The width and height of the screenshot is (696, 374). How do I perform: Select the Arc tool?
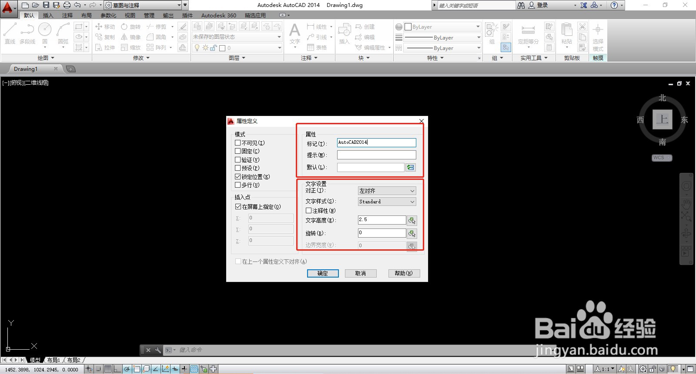click(63, 33)
